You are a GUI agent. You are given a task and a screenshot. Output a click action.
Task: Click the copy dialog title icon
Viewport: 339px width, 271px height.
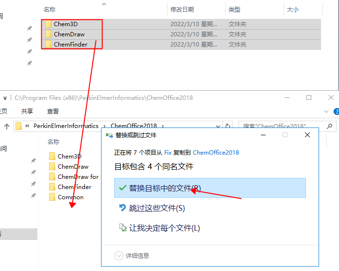[109, 135]
